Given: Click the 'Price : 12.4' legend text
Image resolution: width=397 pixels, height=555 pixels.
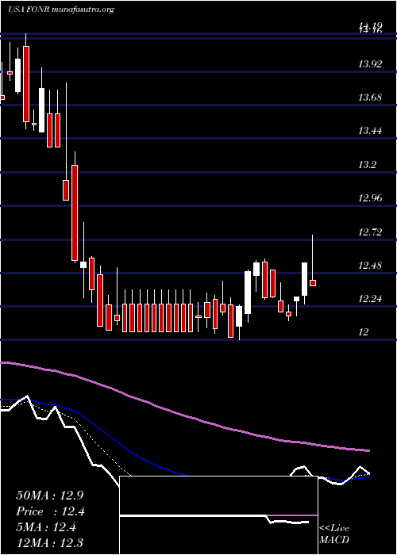Looking at the screenshot, I should (x=51, y=512).
